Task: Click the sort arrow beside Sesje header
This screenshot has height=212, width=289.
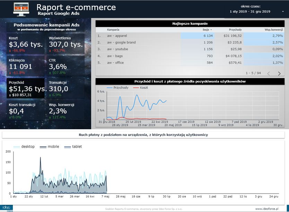Action: (x=211, y=30)
